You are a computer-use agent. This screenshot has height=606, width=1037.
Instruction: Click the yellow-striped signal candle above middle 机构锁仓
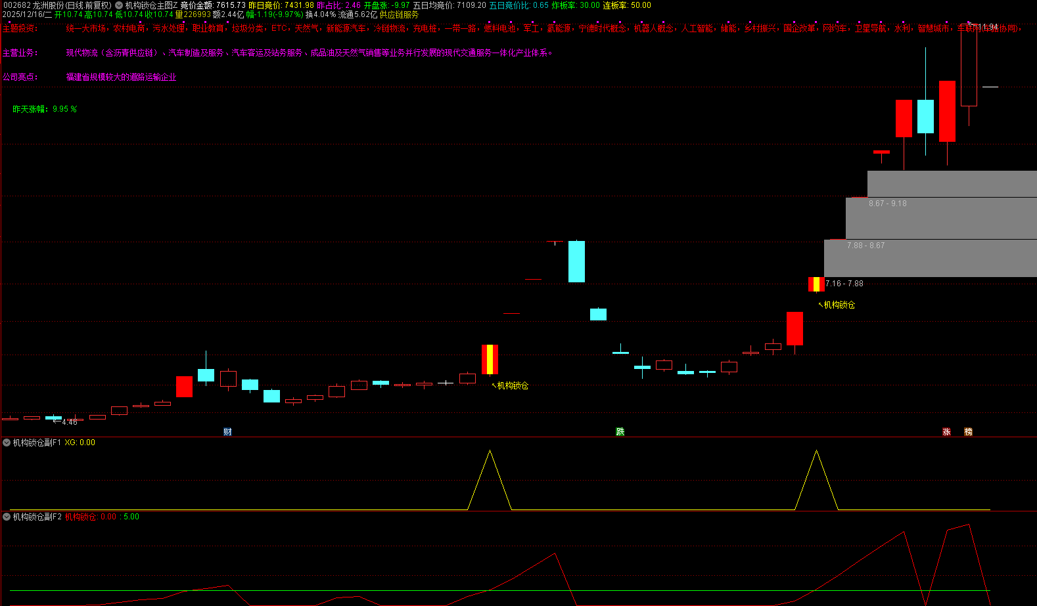tap(490, 359)
